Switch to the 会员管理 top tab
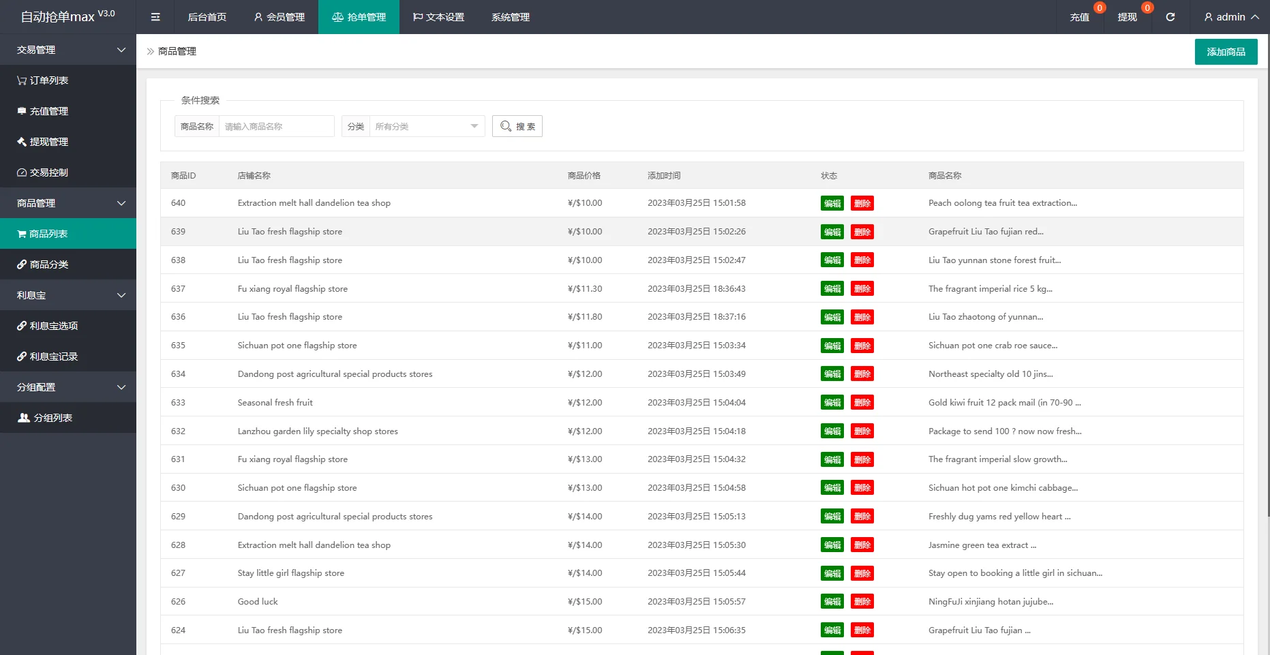 [279, 17]
